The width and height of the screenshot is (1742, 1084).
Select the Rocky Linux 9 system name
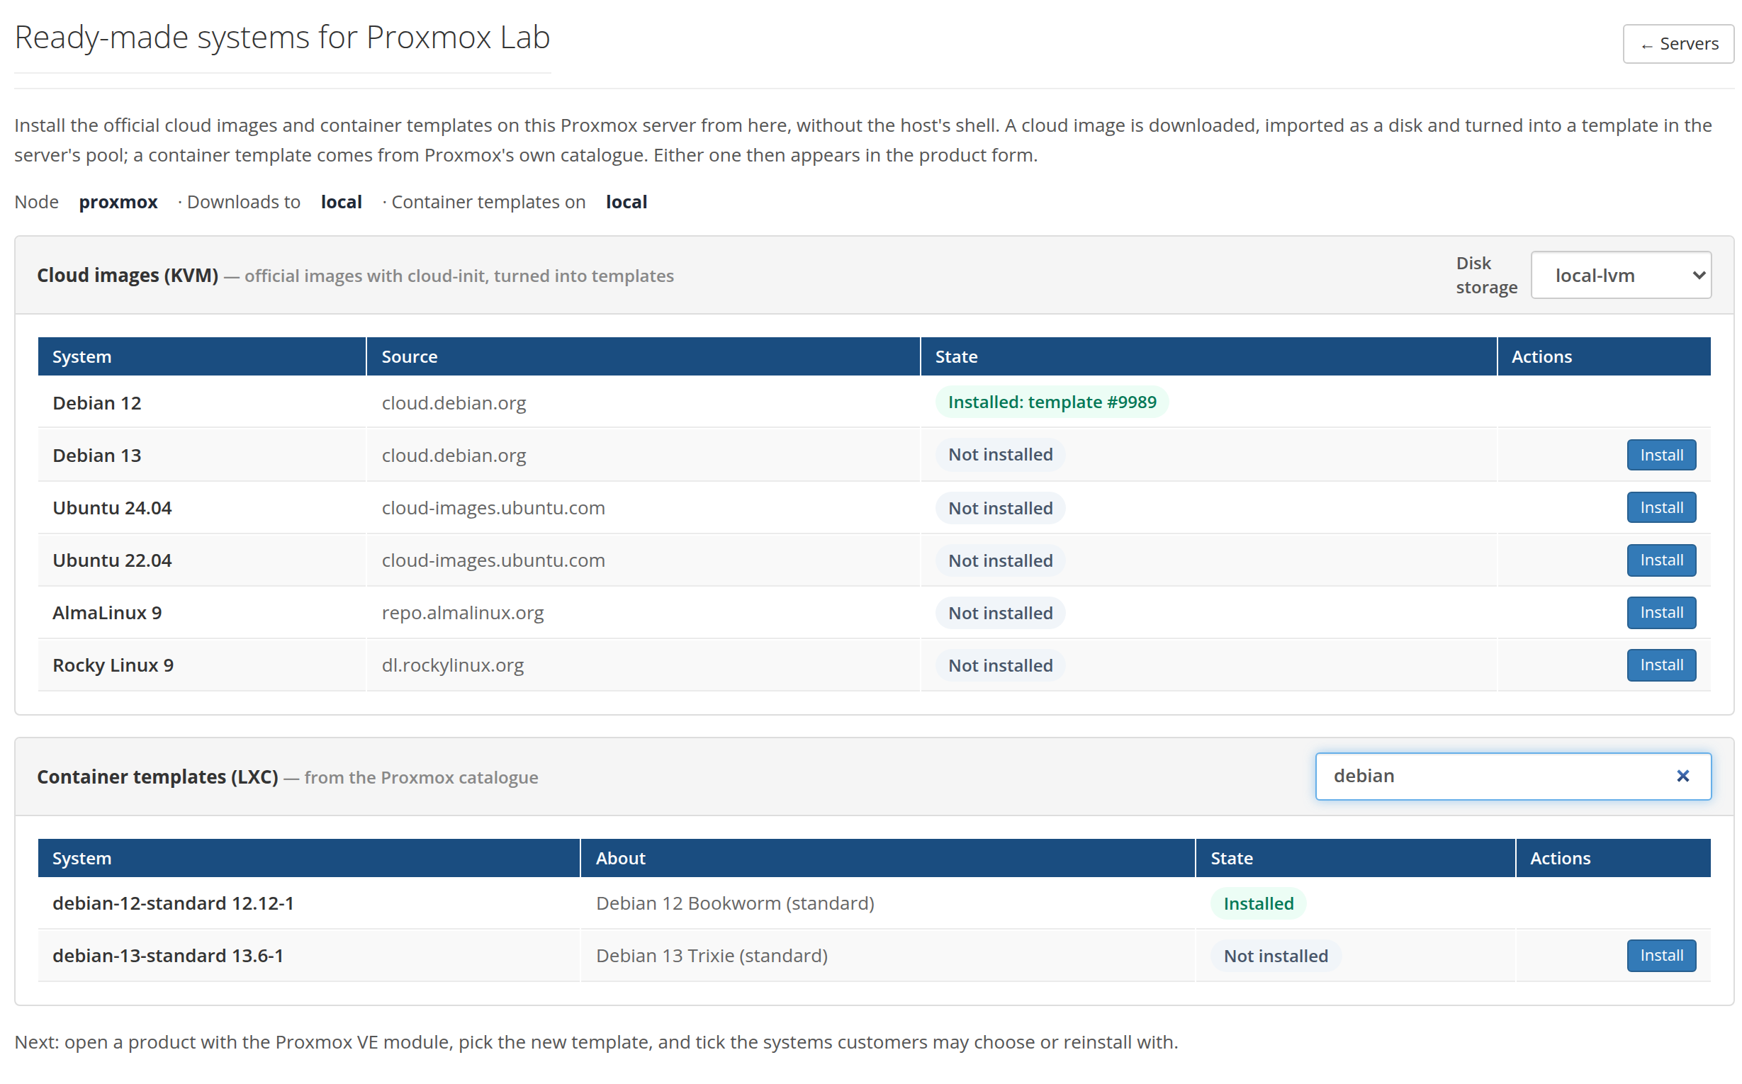(x=113, y=665)
